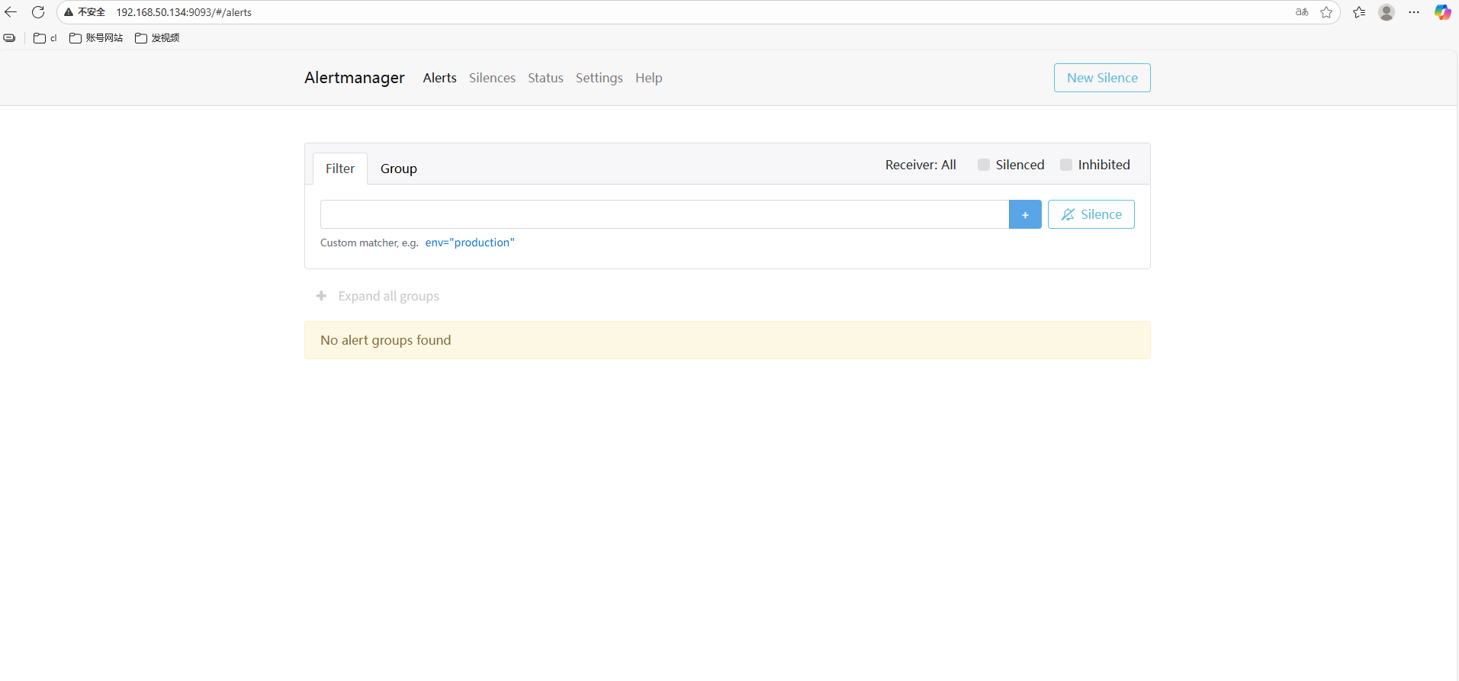
Task: Switch to the Filter tab
Action: [340, 169]
